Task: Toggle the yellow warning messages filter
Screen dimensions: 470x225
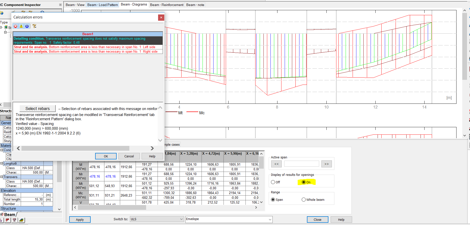Action: coord(21,26)
